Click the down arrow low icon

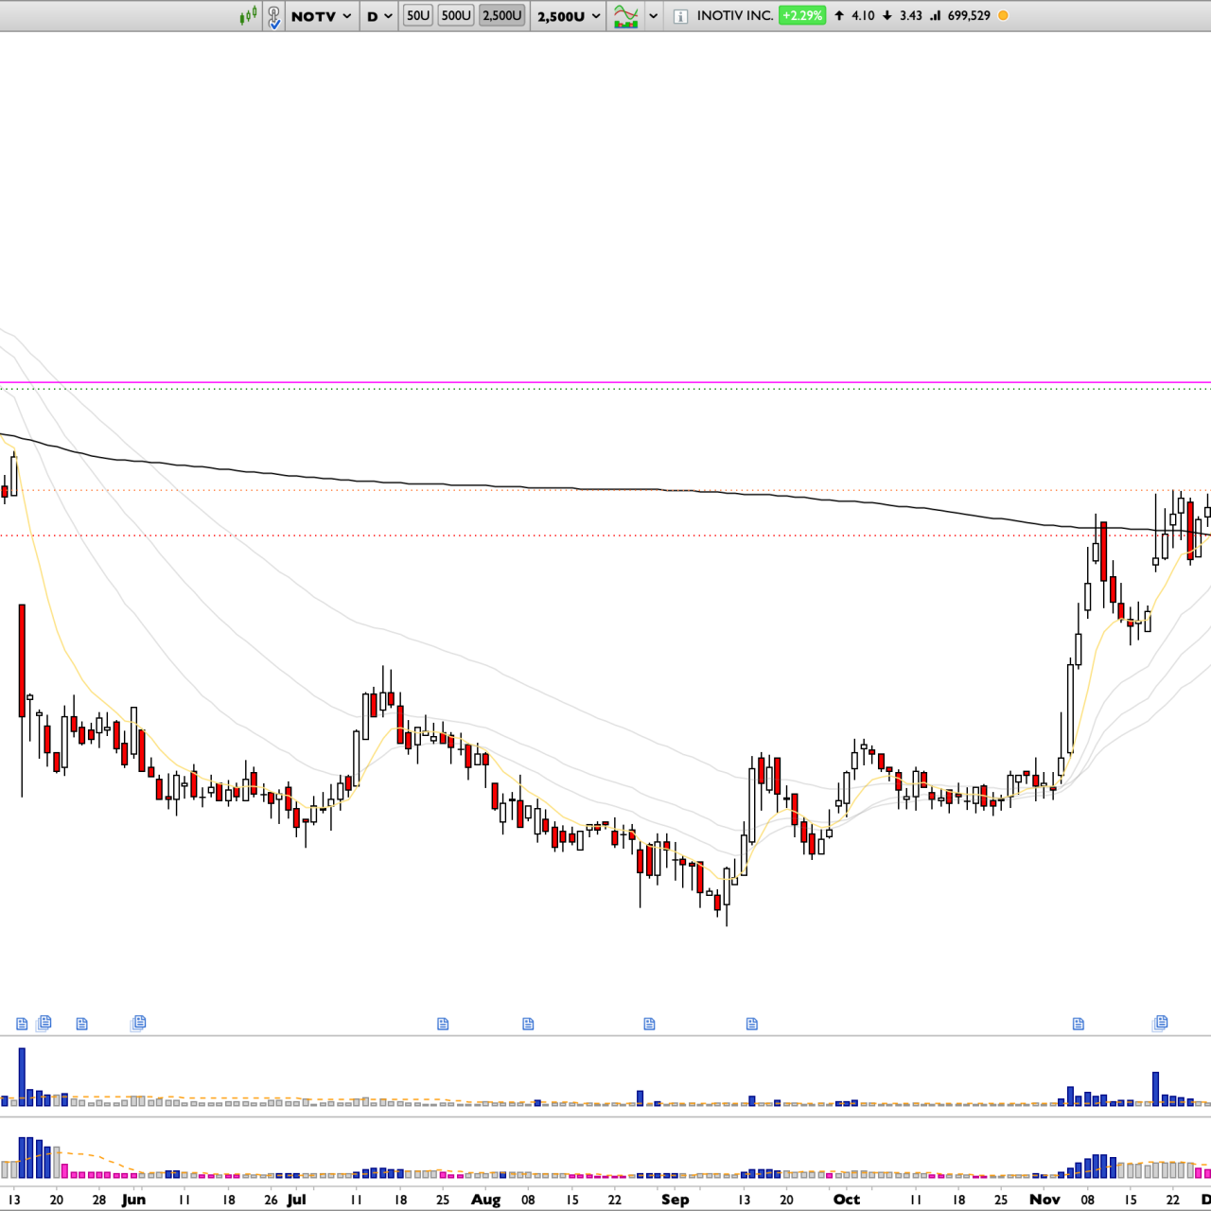pos(887,15)
